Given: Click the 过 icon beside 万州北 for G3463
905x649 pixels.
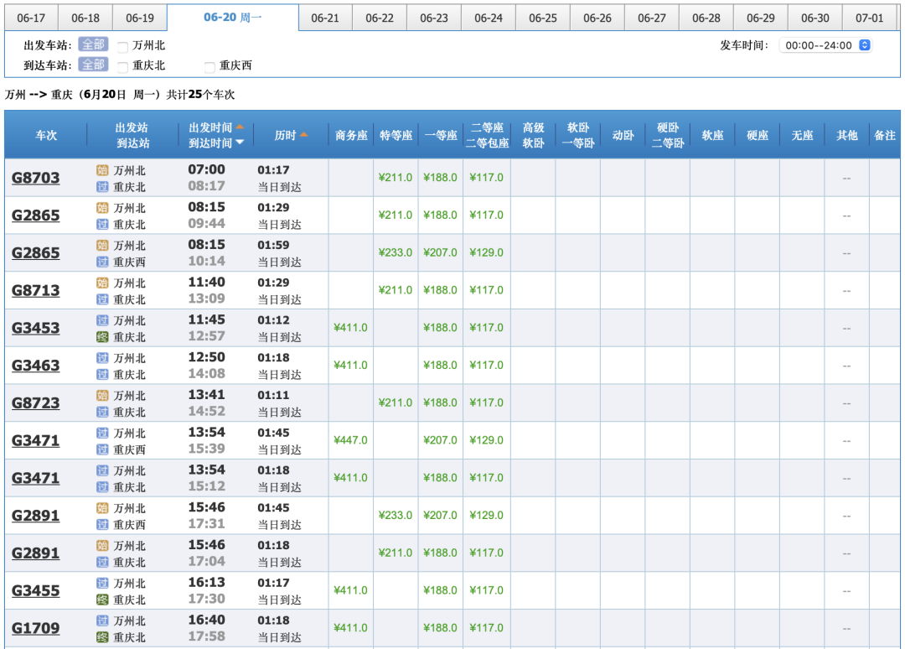Looking at the screenshot, I should click(x=102, y=358).
